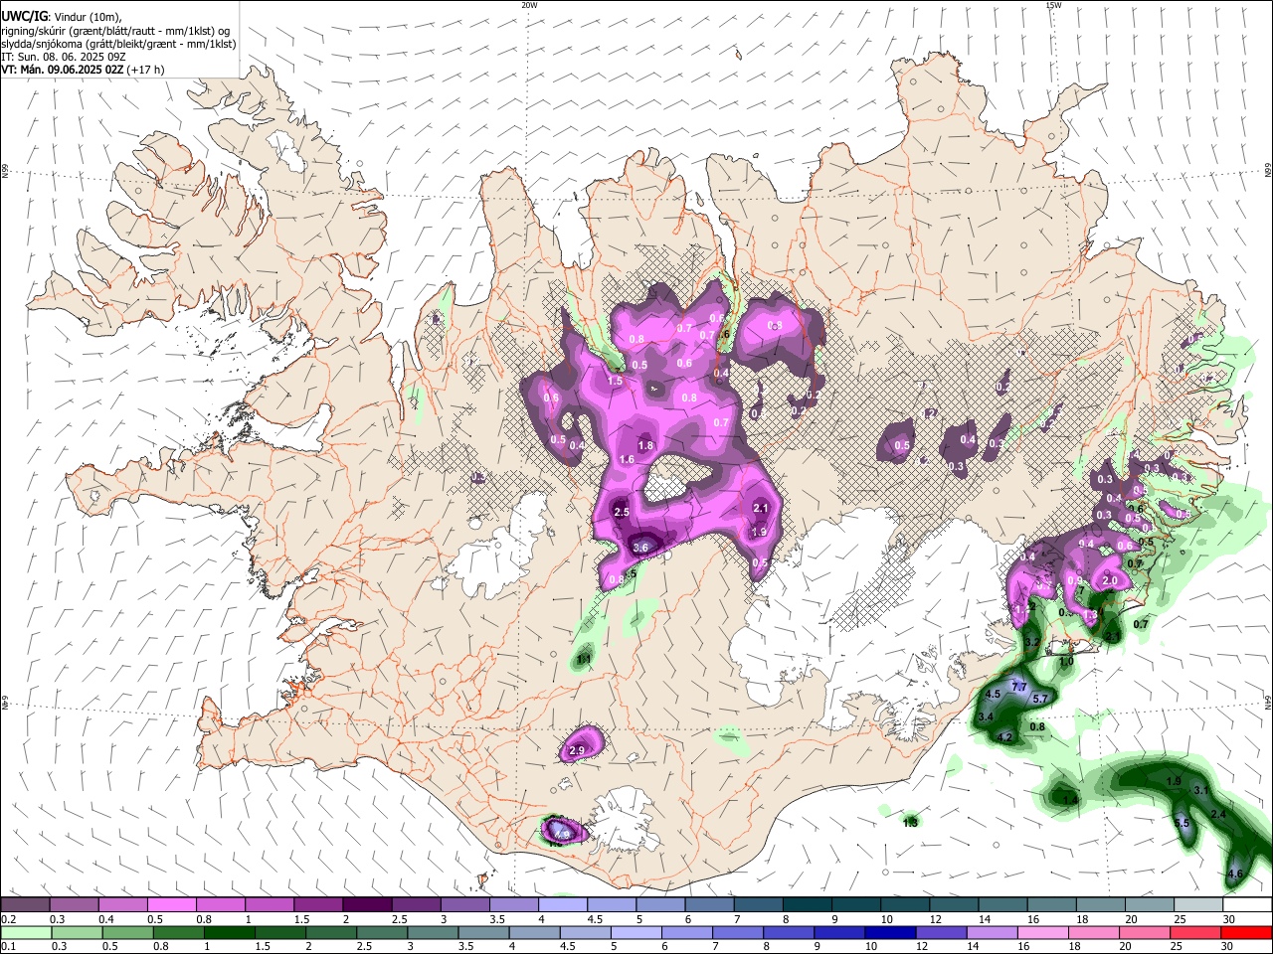The height and width of the screenshot is (954, 1273).
Task: Click the snowfall value 3.6 on the map
Action: [x=640, y=548]
